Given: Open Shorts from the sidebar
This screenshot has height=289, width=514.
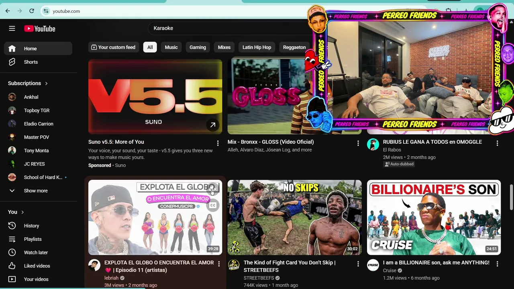Looking at the screenshot, I should (x=38, y=62).
